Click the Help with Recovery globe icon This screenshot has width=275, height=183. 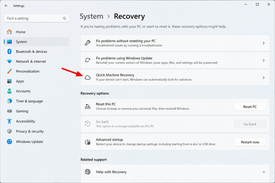pyautogui.click(x=88, y=172)
